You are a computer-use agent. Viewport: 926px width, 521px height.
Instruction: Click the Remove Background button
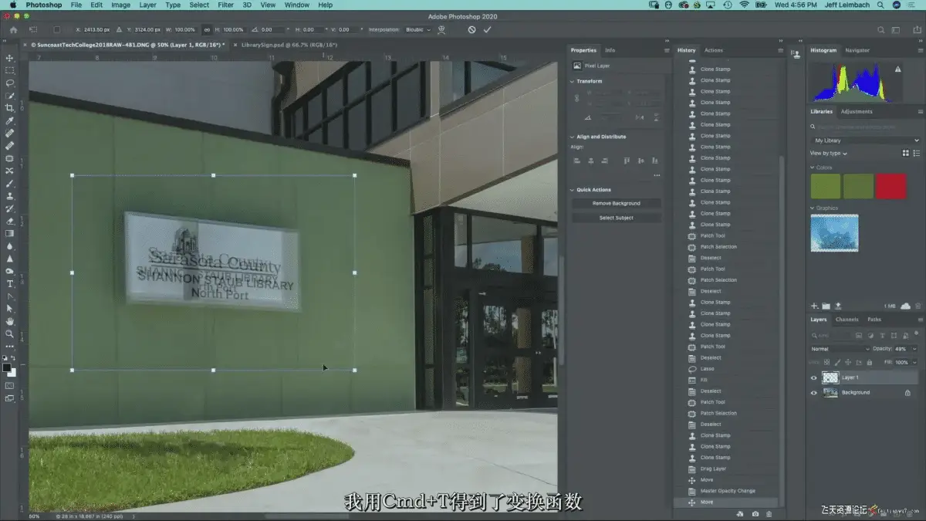[616, 203]
